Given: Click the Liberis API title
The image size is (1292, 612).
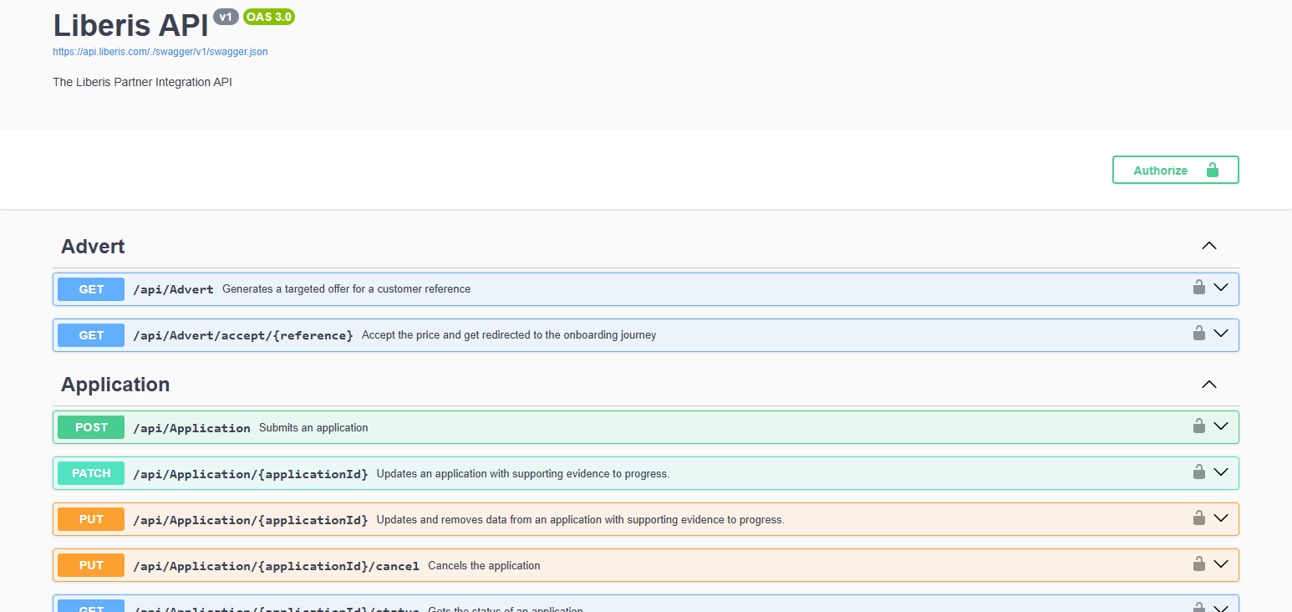Looking at the screenshot, I should click(x=130, y=25).
